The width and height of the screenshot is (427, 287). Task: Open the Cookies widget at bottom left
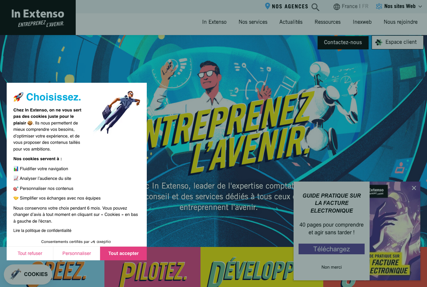pyautogui.click(x=28, y=274)
